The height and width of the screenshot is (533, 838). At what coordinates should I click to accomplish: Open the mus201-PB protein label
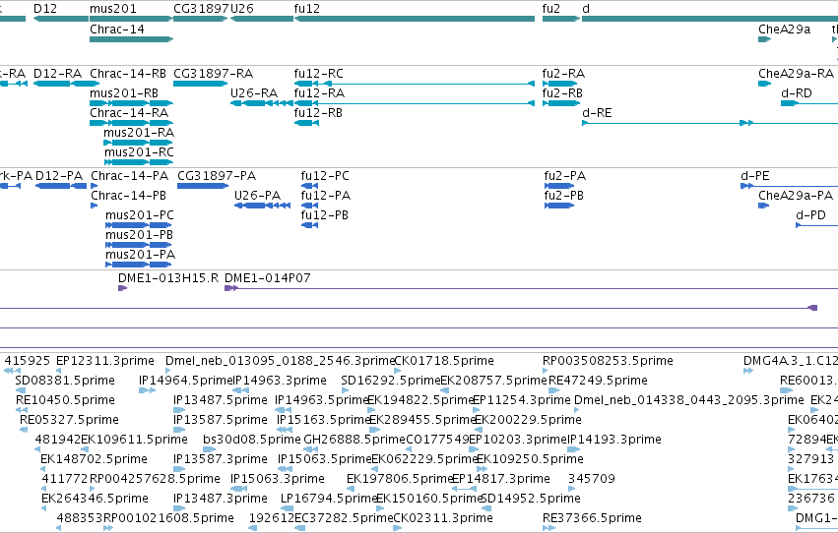pyautogui.click(x=139, y=235)
